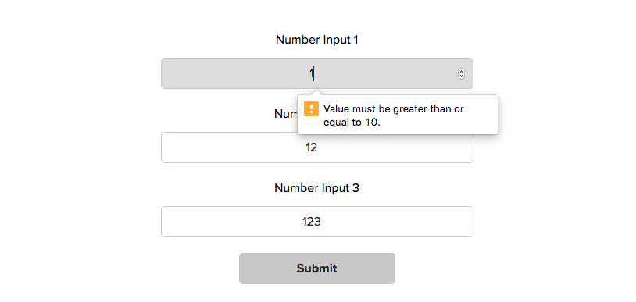Click into the highlighted Number Input 1 field
Image resolution: width=636 pixels, height=302 pixels.
pyautogui.click(x=316, y=73)
